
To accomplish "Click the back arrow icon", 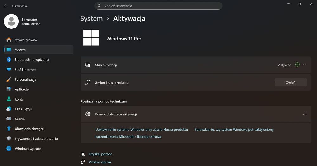I will (6, 6).
